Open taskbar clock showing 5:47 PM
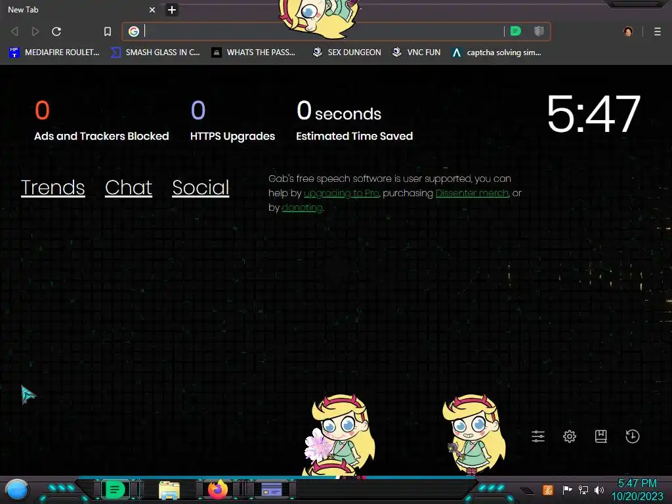Image resolution: width=672 pixels, height=504 pixels. [637, 490]
